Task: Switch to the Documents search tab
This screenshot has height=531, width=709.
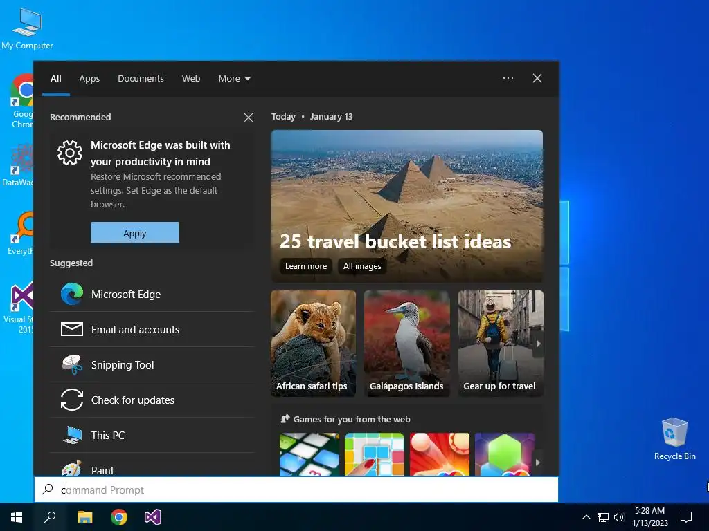Action: pyautogui.click(x=141, y=79)
